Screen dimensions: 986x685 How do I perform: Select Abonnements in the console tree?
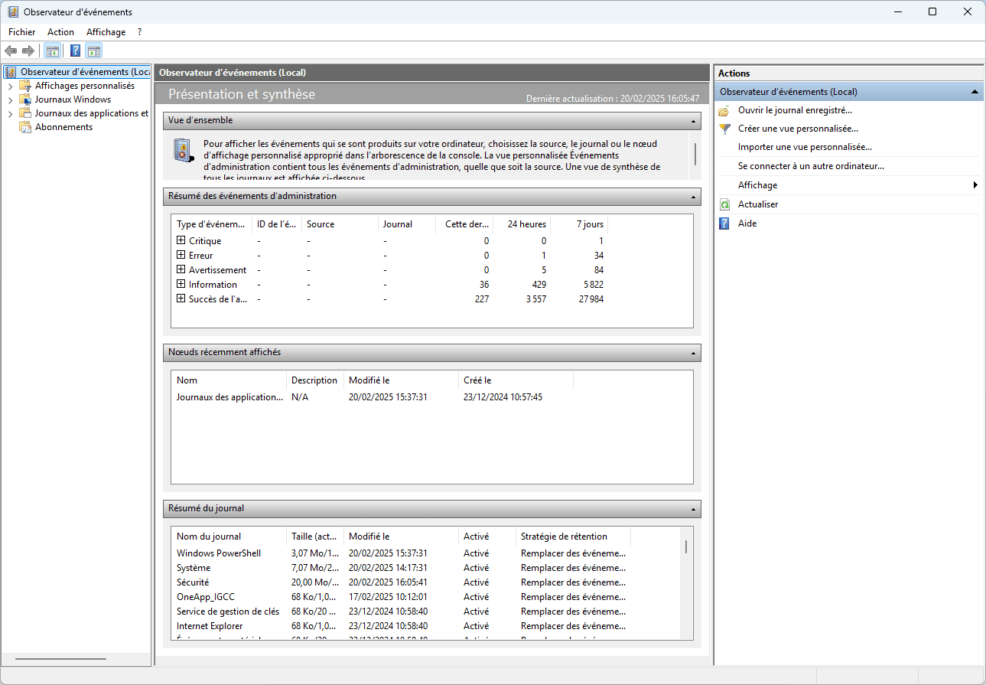coord(63,127)
